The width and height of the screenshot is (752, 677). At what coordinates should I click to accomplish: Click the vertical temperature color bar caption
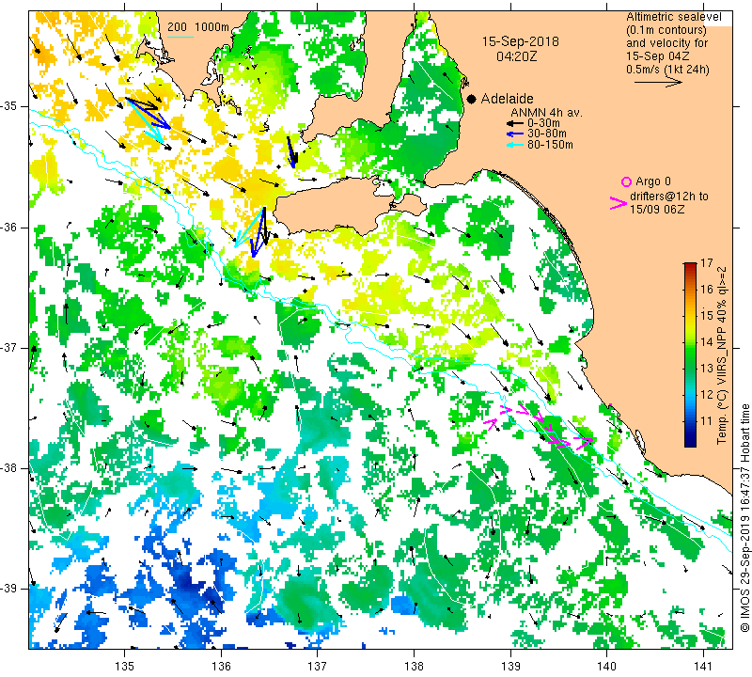[x=722, y=355]
